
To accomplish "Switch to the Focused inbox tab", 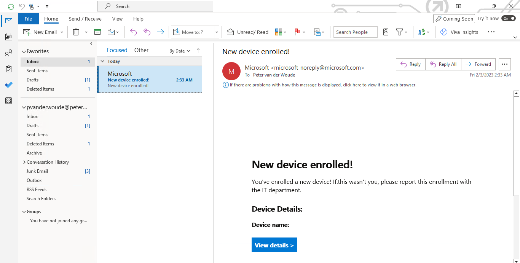I will [117, 50].
